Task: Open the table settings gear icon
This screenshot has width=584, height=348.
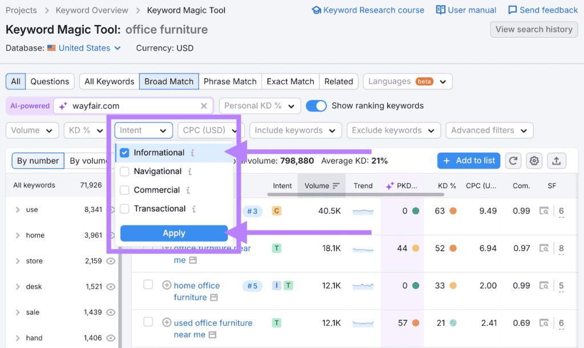Action: [x=534, y=161]
